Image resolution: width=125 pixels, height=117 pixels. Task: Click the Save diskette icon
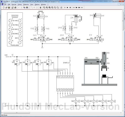pos(9,8)
